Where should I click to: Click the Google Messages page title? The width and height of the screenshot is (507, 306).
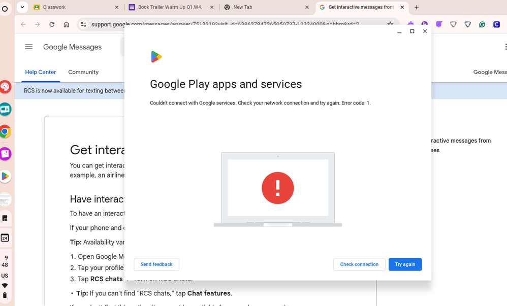(x=73, y=47)
